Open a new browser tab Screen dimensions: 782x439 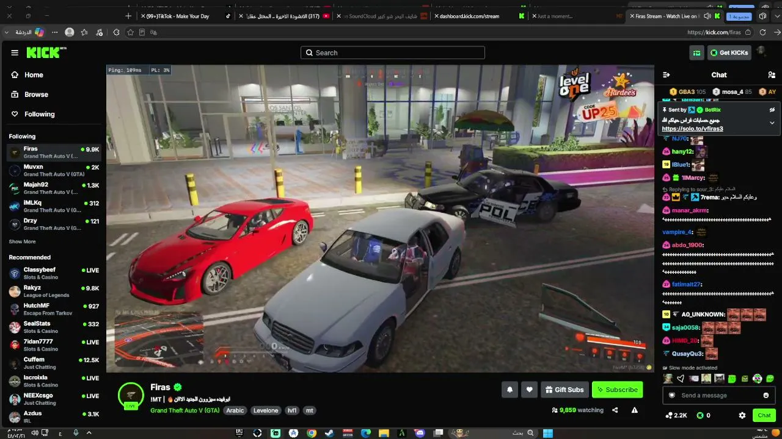click(128, 16)
